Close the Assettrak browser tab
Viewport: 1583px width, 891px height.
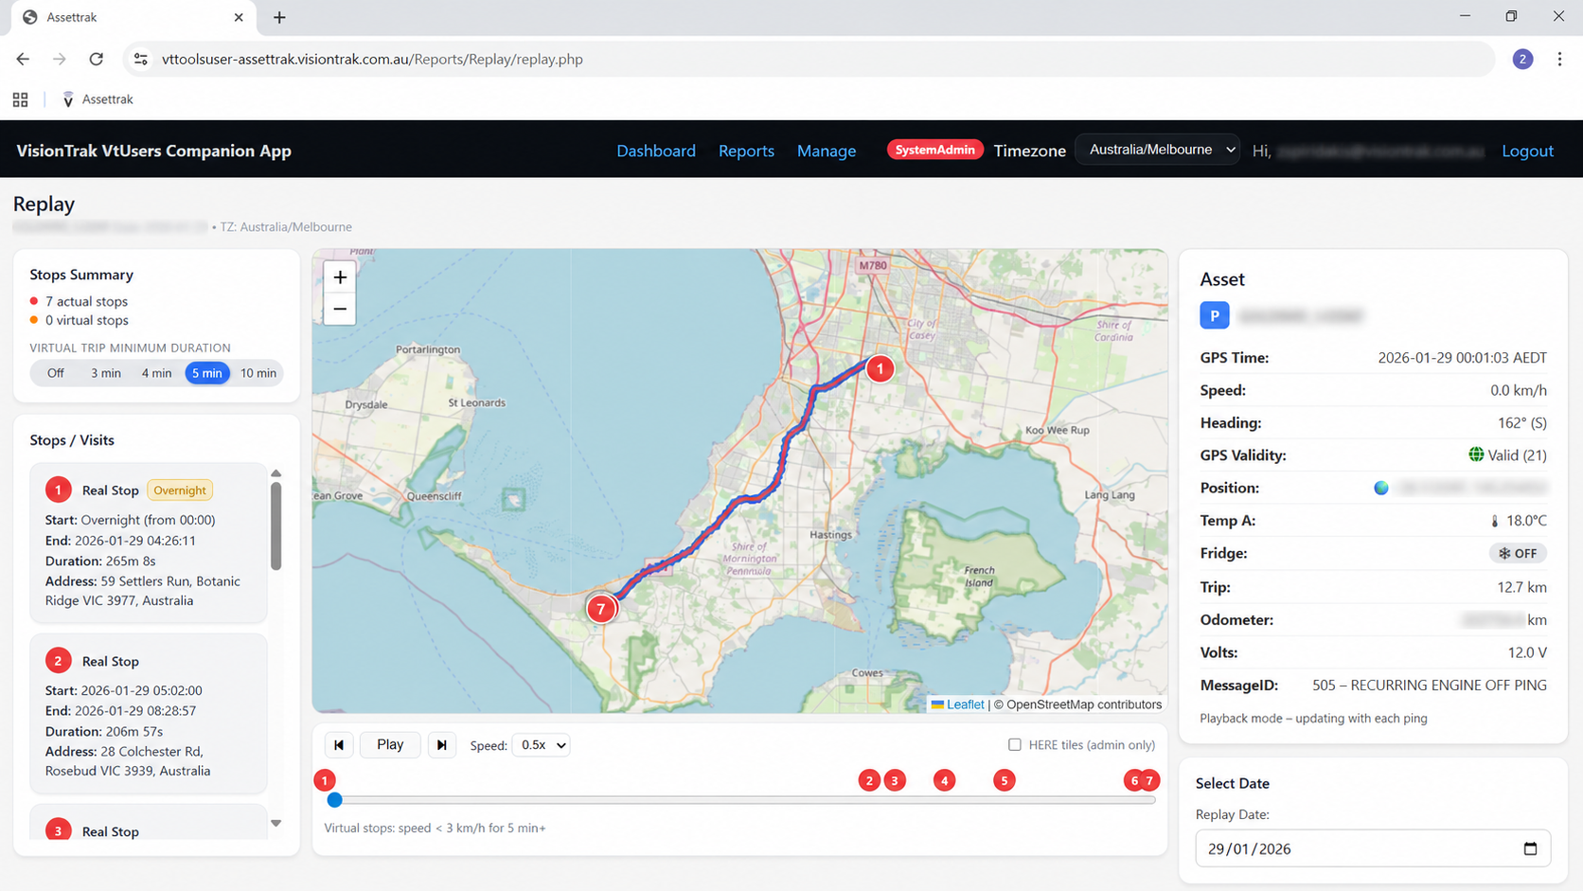click(239, 17)
